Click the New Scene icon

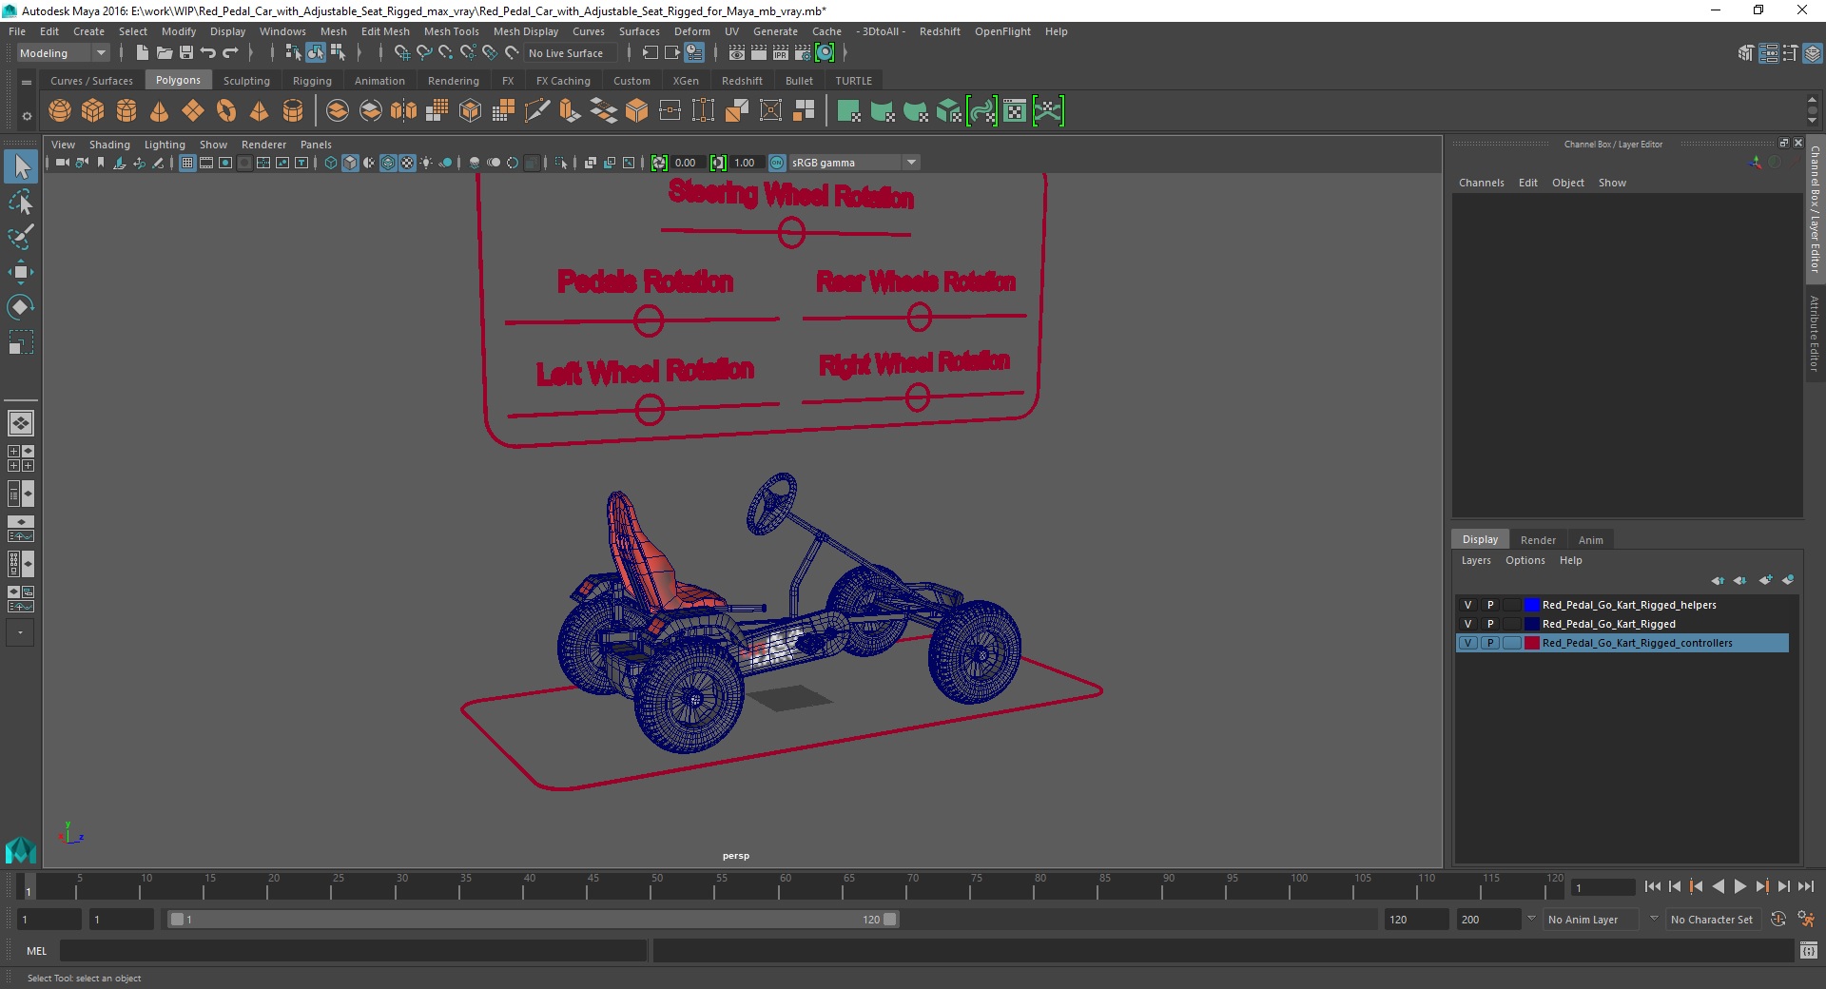(142, 53)
